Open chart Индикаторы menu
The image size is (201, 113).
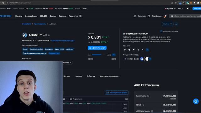click(x=76, y=99)
